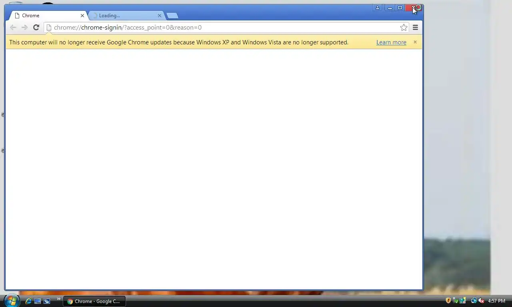Reload the current page
Viewport: 512px width, 307px height.
click(36, 27)
